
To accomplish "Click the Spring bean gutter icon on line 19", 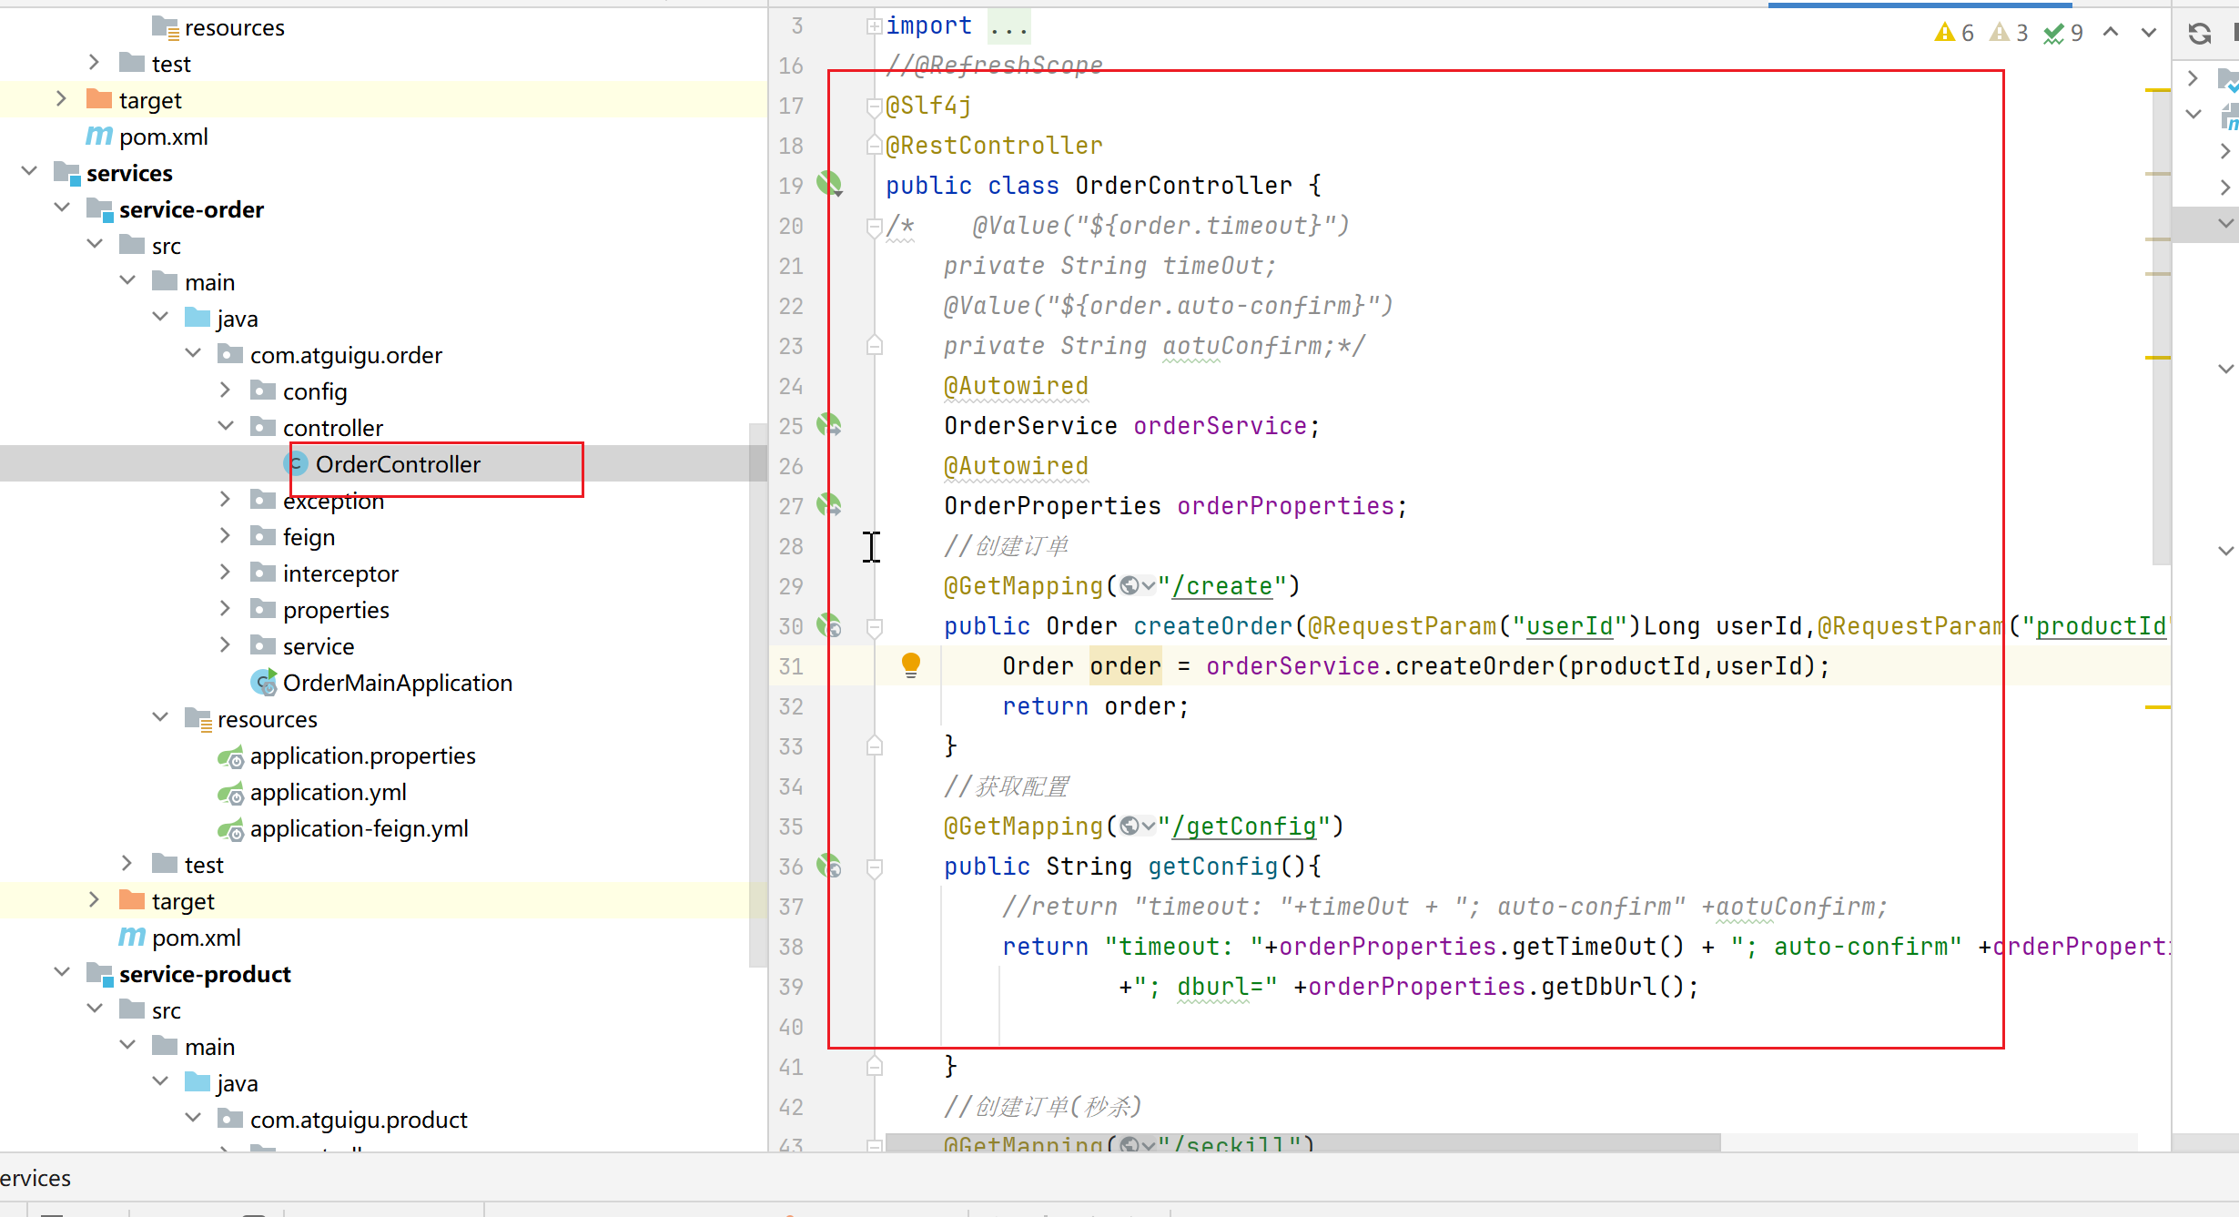I will pyautogui.click(x=830, y=185).
